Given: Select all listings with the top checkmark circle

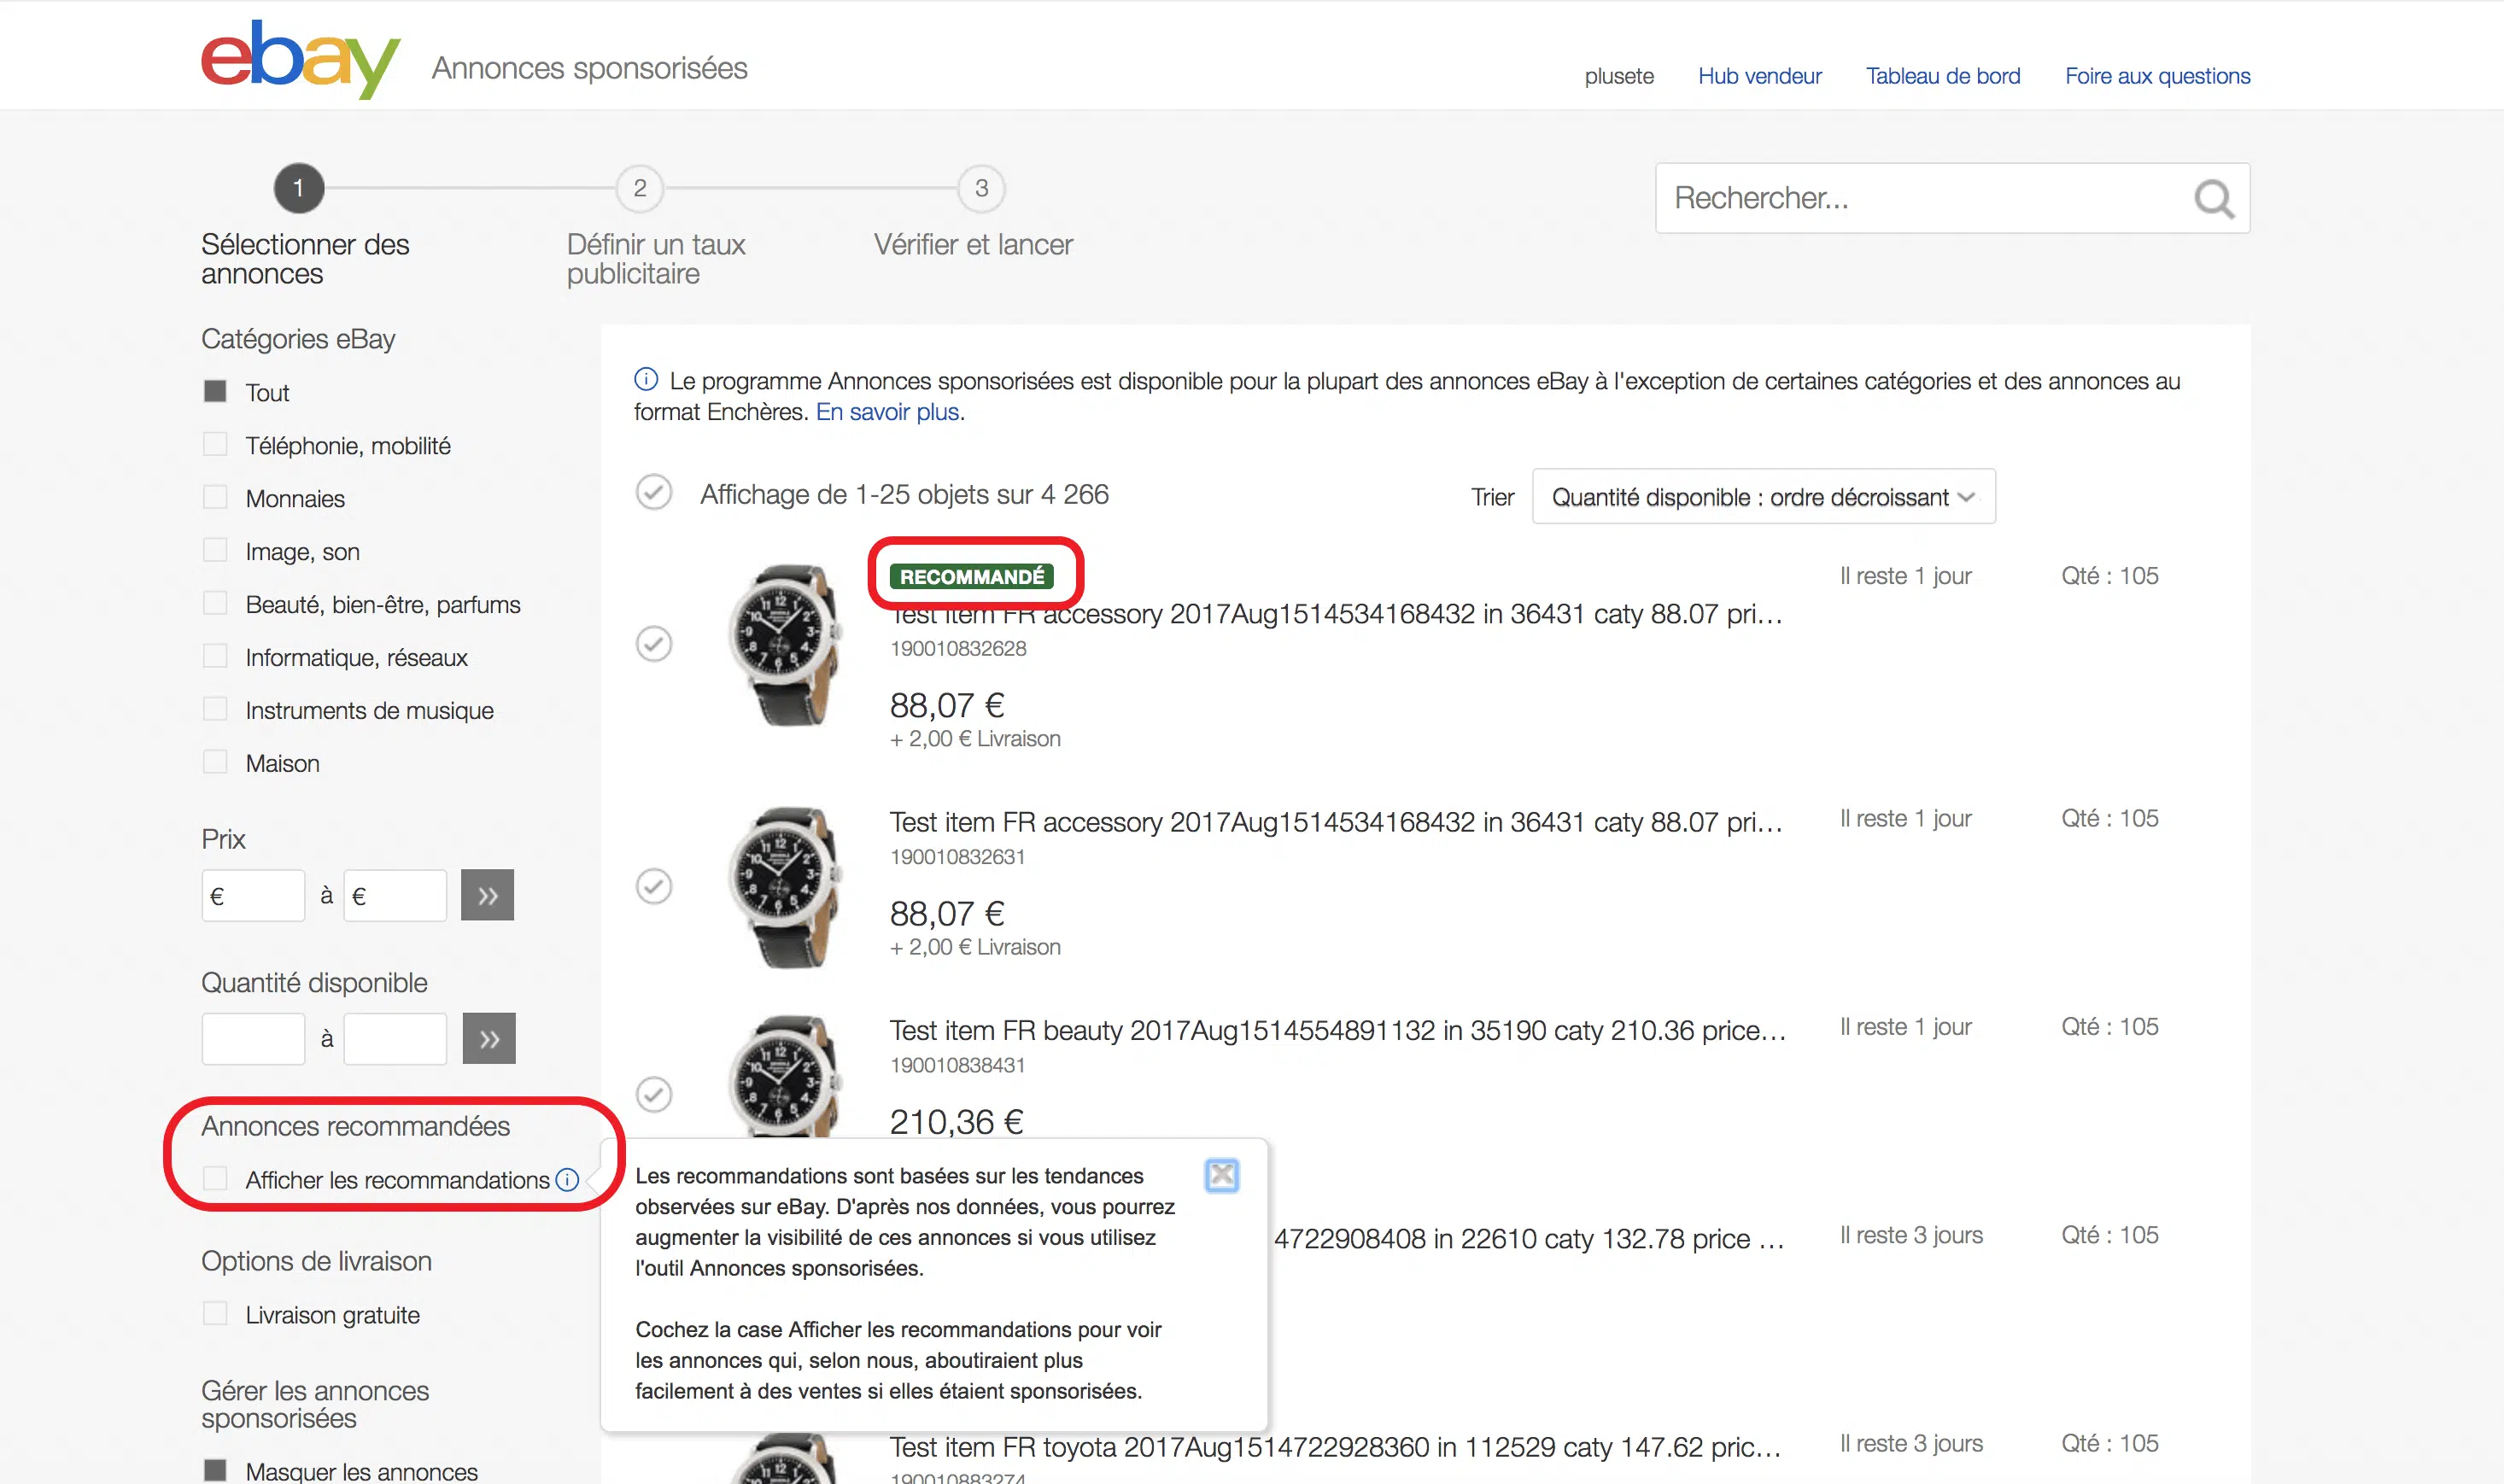Looking at the screenshot, I should 654,493.
